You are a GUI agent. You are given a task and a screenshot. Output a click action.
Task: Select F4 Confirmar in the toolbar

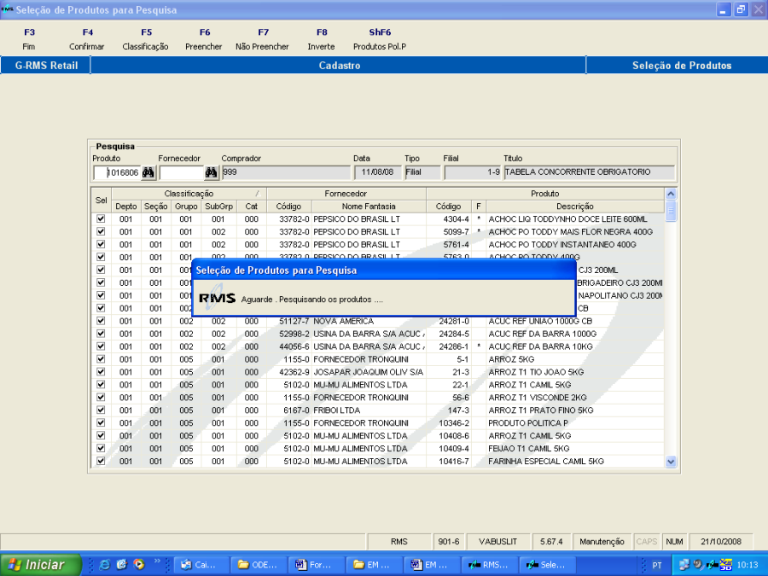tap(87, 39)
